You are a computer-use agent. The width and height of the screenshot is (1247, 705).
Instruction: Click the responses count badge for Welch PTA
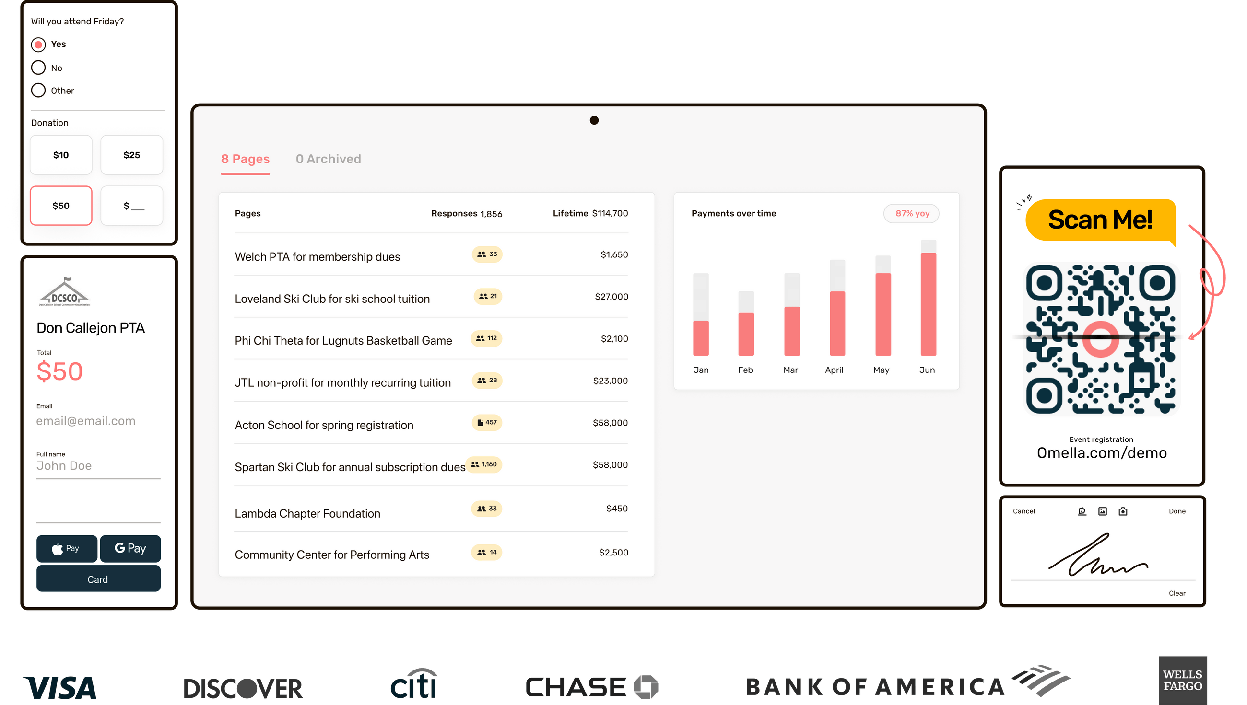486,254
